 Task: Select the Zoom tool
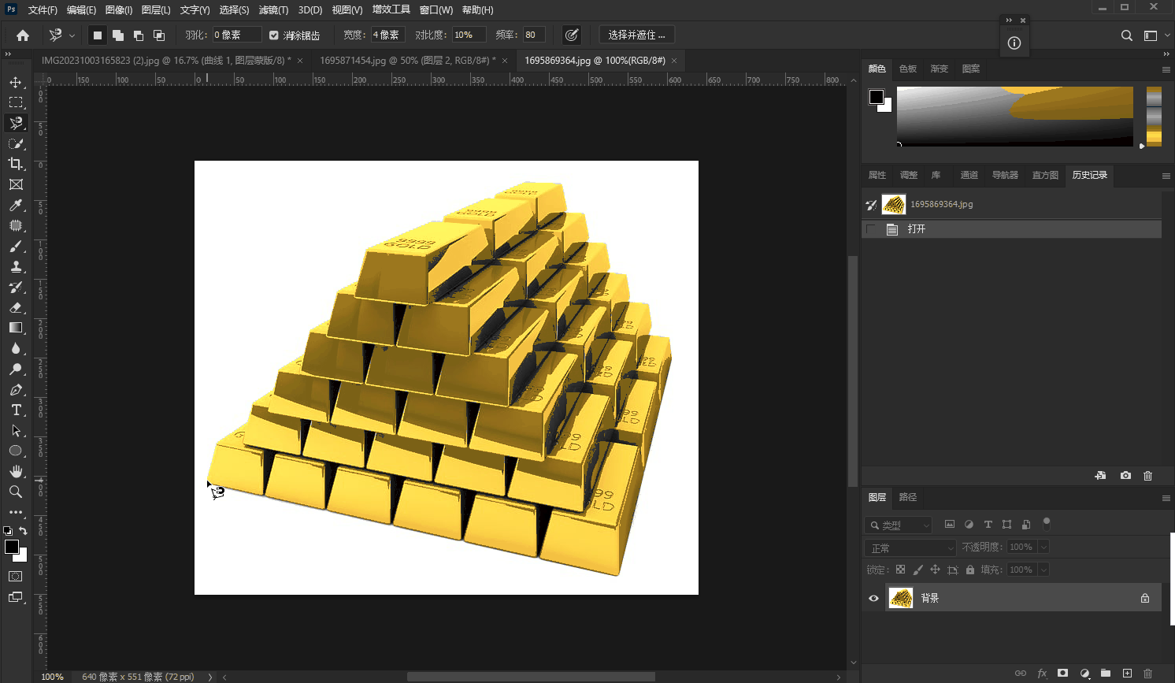point(15,492)
